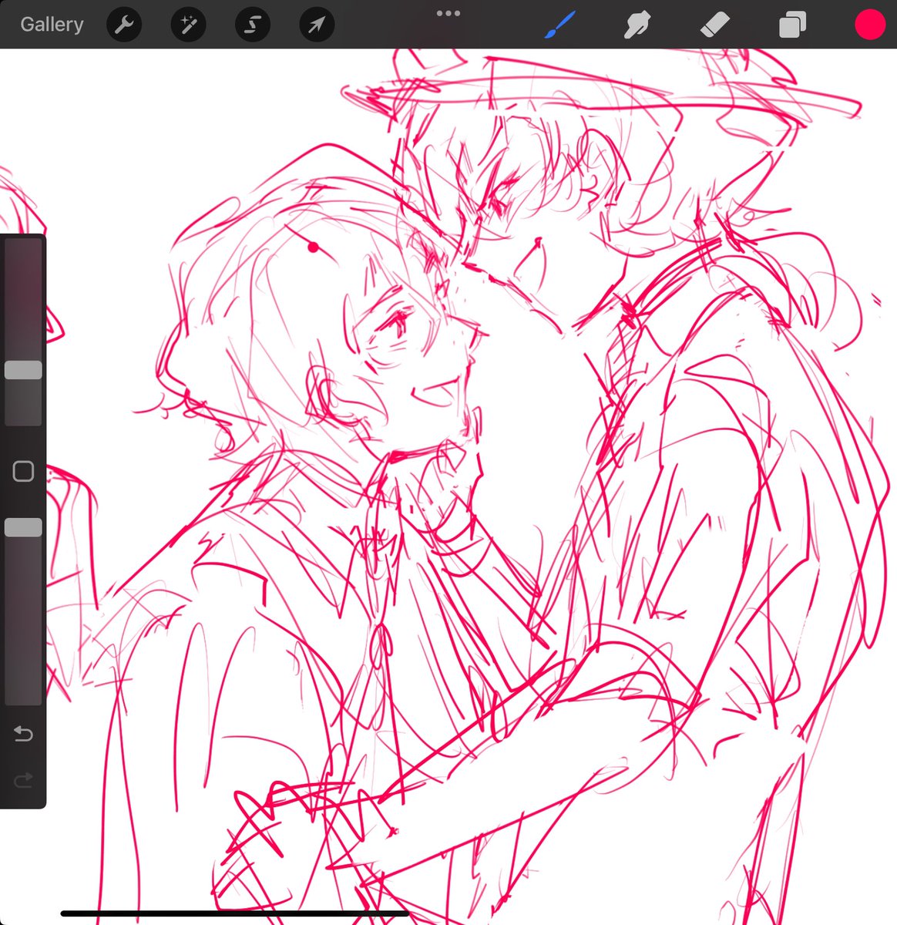Tap the three-dot multitasking menu

click(448, 13)
